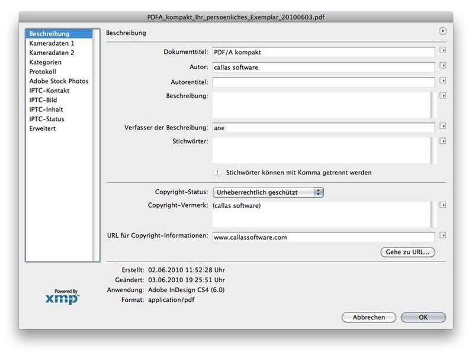The image size is (472, 355).
Task: Click into URL für Copyright-Informationen field
Action: click(323, 237)
